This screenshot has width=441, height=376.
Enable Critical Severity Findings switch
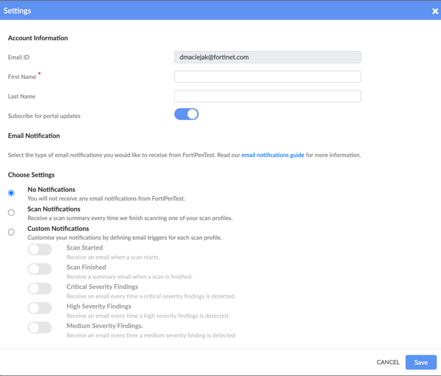[x=40, y=288]
